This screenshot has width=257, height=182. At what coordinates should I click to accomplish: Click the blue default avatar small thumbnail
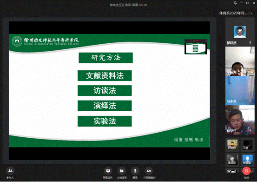[x=248, y=160]
